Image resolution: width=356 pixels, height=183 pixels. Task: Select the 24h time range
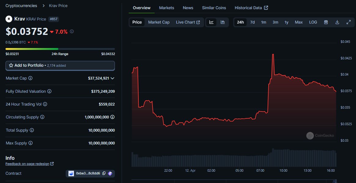point(240,22)
